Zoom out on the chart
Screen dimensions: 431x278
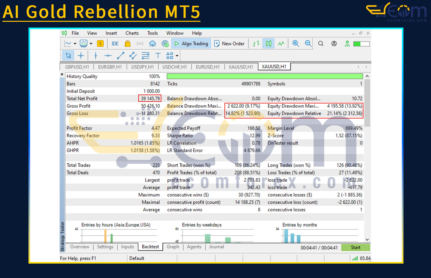point(308,44)
